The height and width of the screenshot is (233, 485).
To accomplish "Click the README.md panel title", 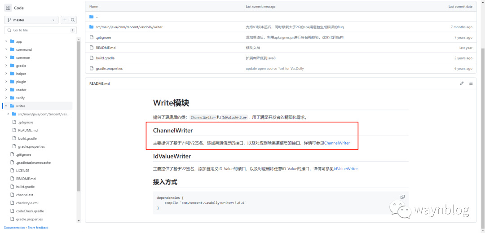I will tap(99, 84).
